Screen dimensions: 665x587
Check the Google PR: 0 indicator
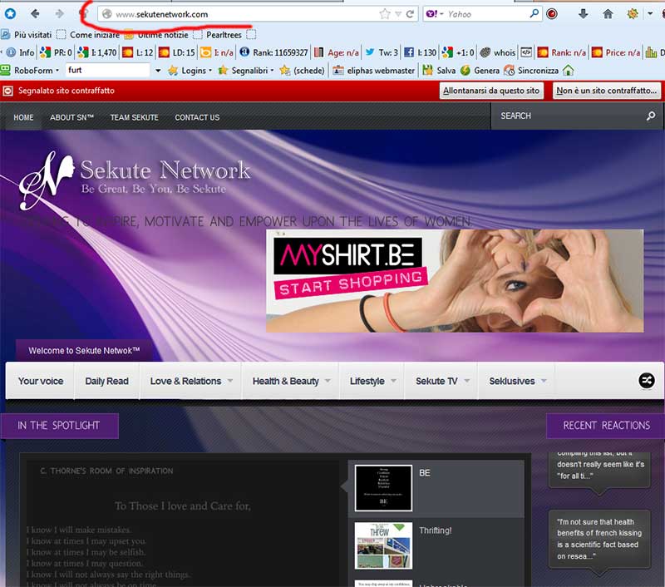click(56, 52)
